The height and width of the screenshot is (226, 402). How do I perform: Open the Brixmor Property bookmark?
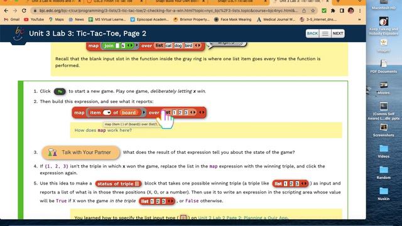coord(192,19)
